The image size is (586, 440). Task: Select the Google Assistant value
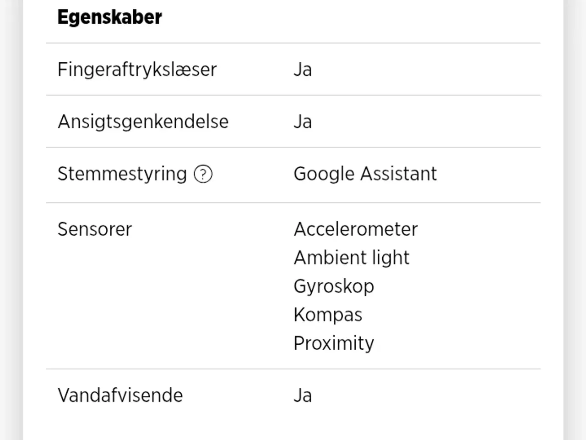tap(365, 174)
